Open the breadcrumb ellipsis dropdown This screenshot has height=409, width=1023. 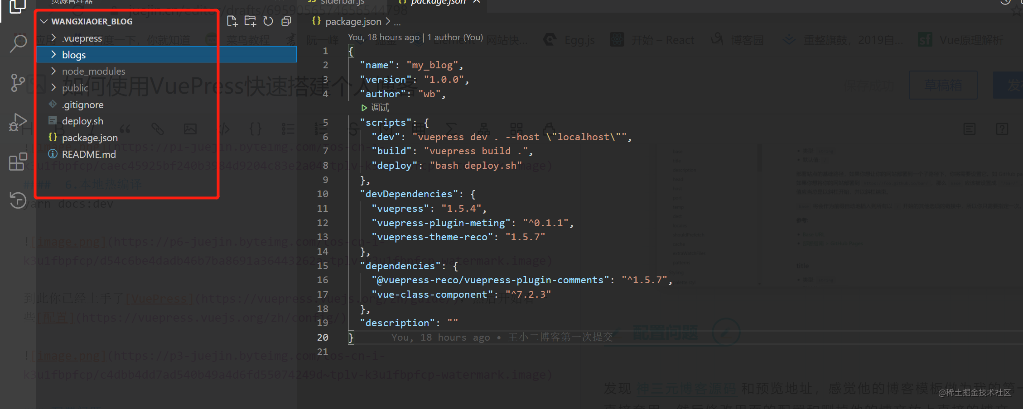(397, 22)
